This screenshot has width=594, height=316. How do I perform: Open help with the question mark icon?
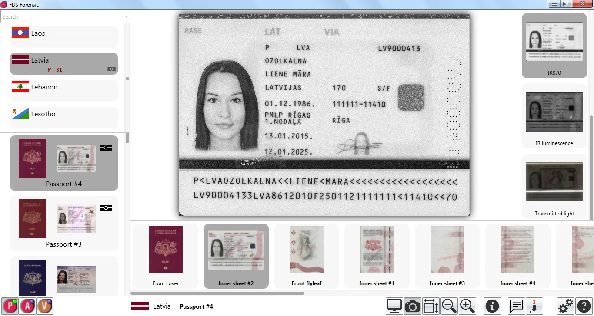tap(584, 306)
